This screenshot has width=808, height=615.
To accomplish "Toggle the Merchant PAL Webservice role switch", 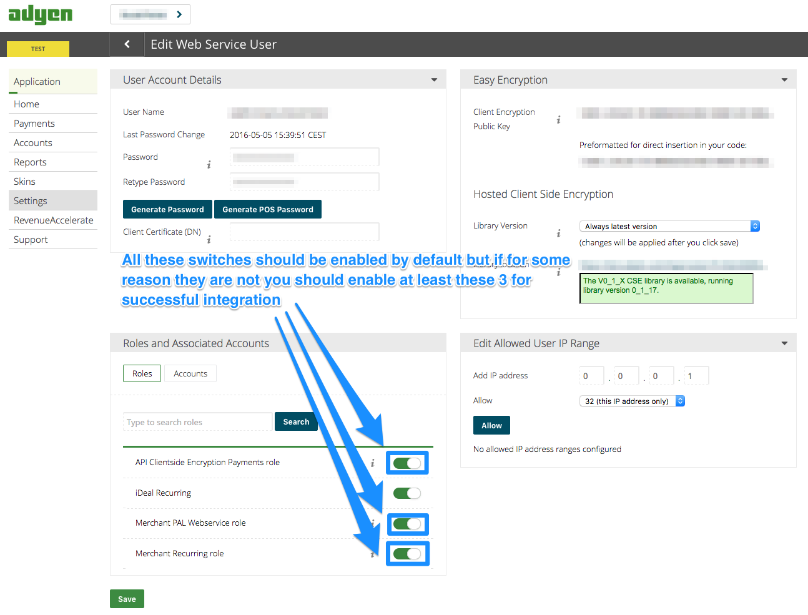I will pos(407,524).
